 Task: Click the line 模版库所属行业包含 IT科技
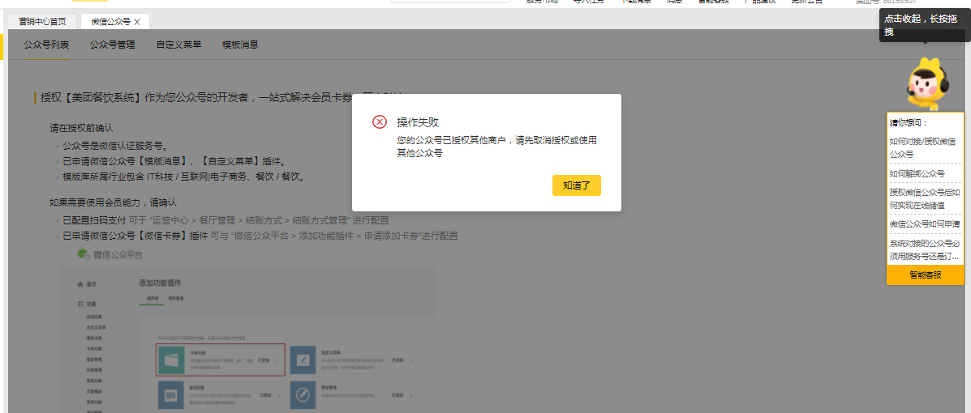(184, 177)
